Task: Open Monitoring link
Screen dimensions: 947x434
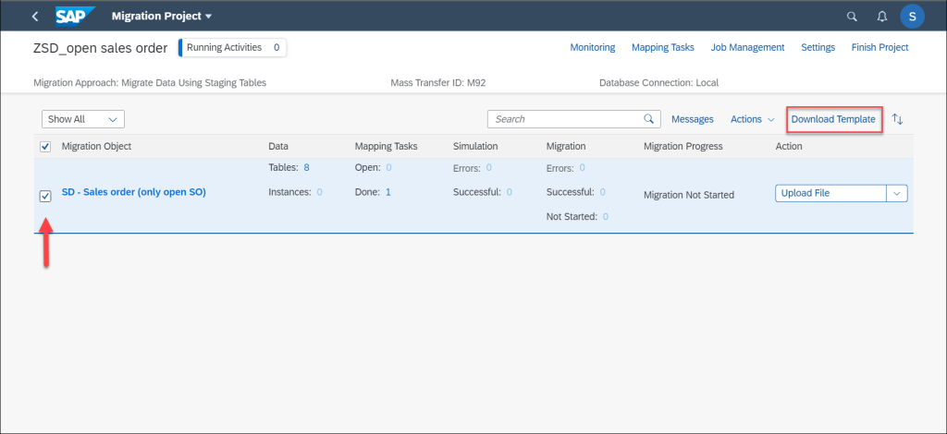Action: (593, 47)
